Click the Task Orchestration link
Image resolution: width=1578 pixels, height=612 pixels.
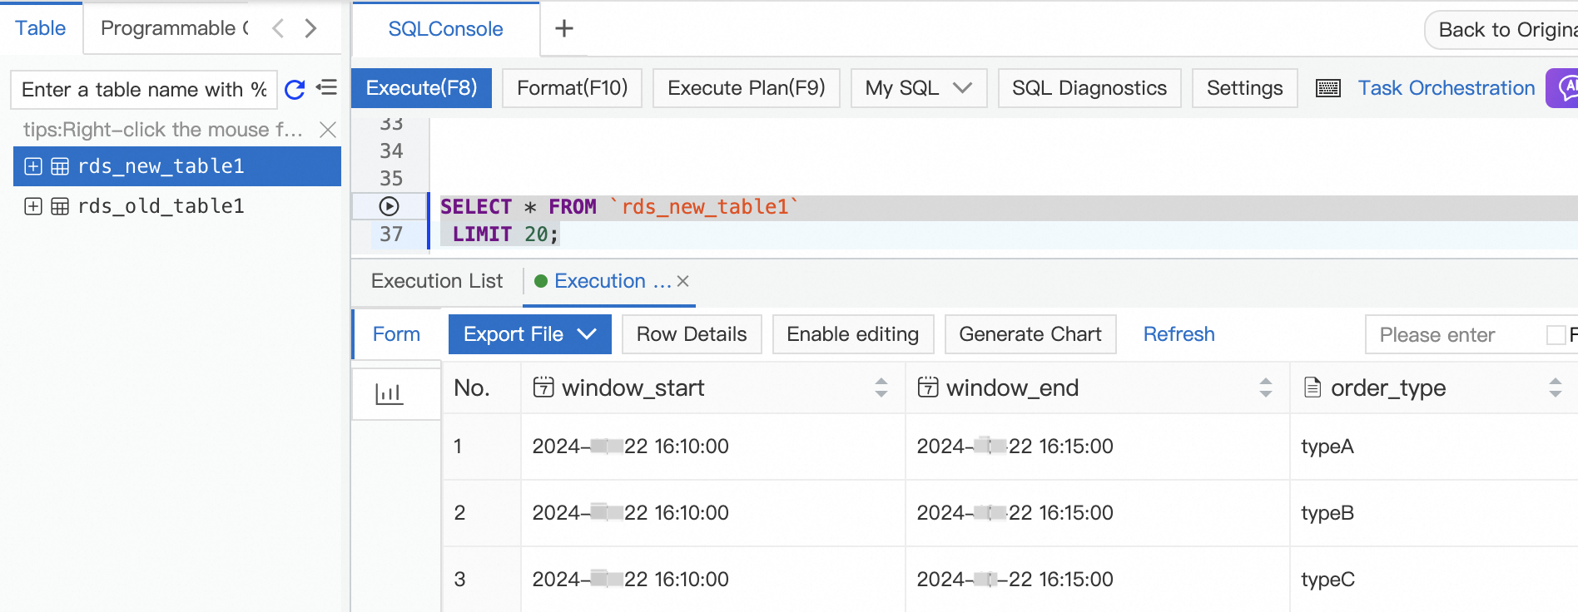[x=1446, y=88]
